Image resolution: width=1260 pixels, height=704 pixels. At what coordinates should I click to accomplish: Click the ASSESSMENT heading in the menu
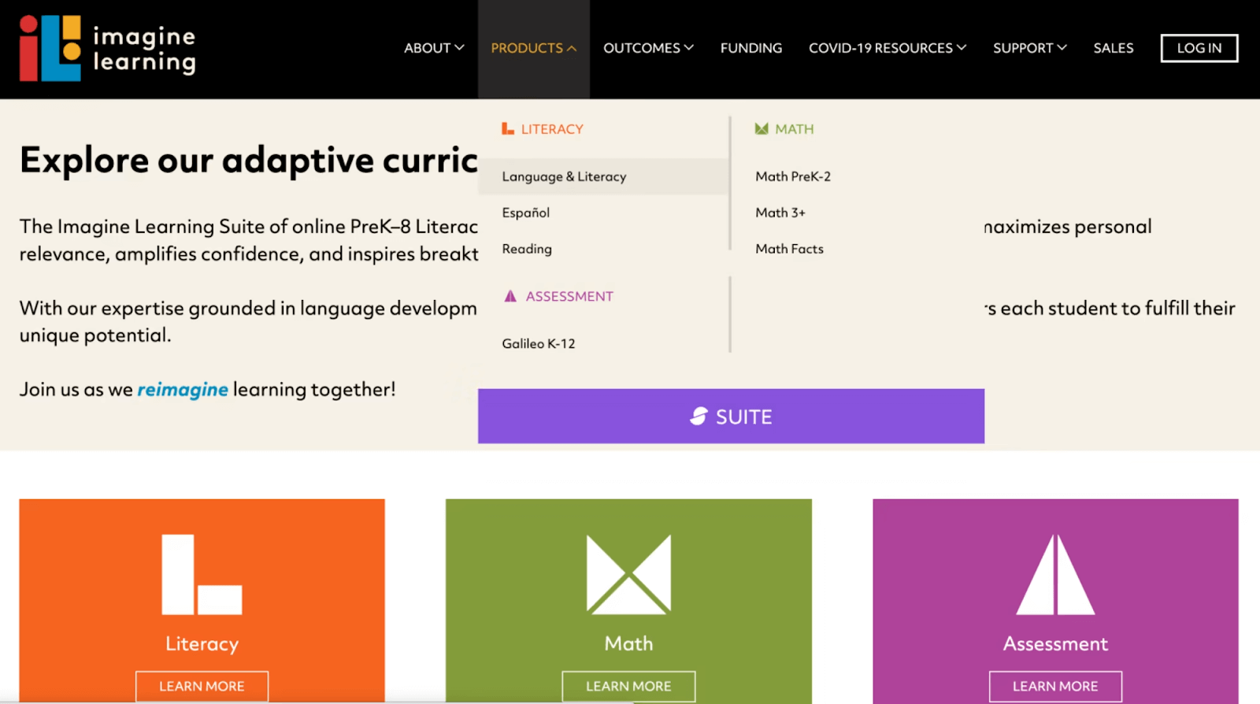click(569, 296)
